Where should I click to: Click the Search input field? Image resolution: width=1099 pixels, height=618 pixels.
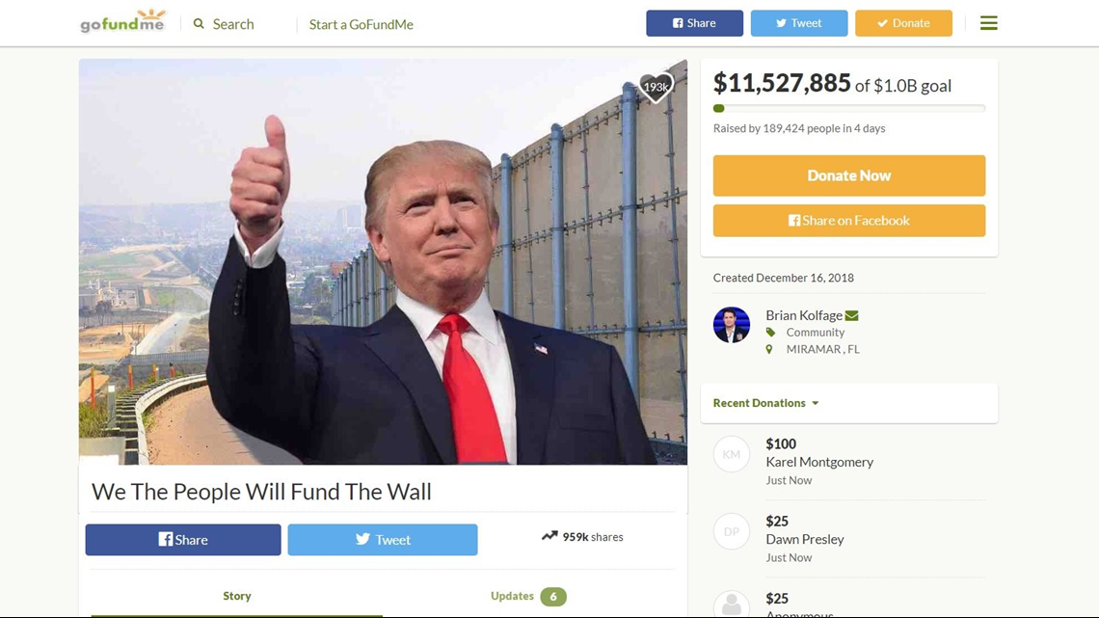pyautogui.click(x=243, y=24)
